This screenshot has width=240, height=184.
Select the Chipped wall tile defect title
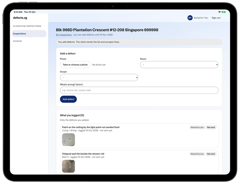point(83,154)
